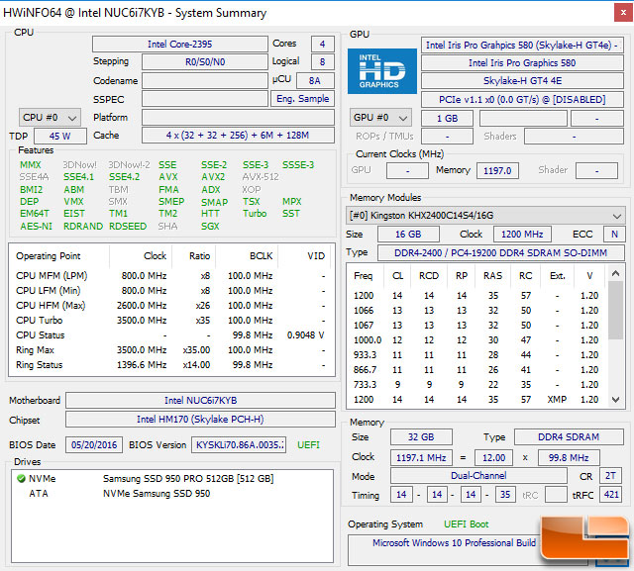
Task: Click the Ring Status row
Action: (x=171, y=365)
